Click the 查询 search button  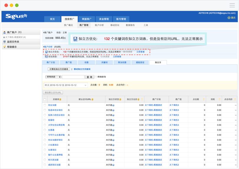89,77
